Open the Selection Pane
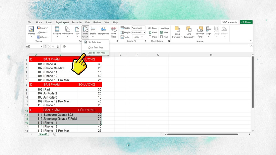 [x=200, y=32]
